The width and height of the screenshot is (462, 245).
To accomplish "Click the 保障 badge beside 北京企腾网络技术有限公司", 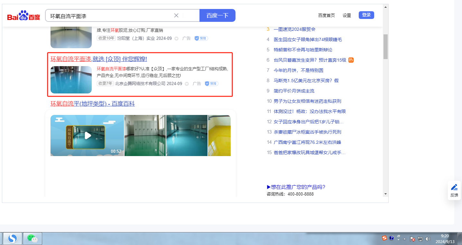I will tap(211, 83).
